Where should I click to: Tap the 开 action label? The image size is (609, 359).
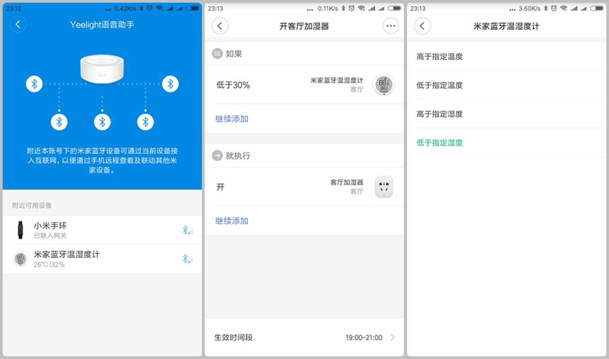click(220, 187)
